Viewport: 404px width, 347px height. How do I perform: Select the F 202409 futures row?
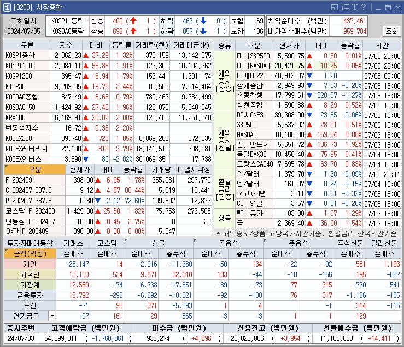coord(108,180)
